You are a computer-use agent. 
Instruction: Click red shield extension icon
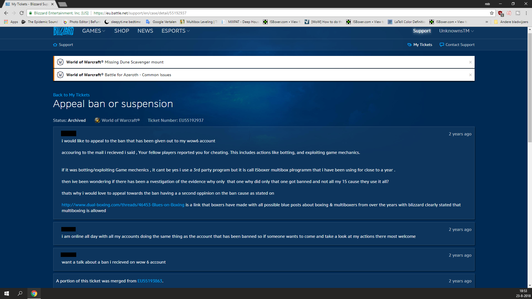[500, 13]
